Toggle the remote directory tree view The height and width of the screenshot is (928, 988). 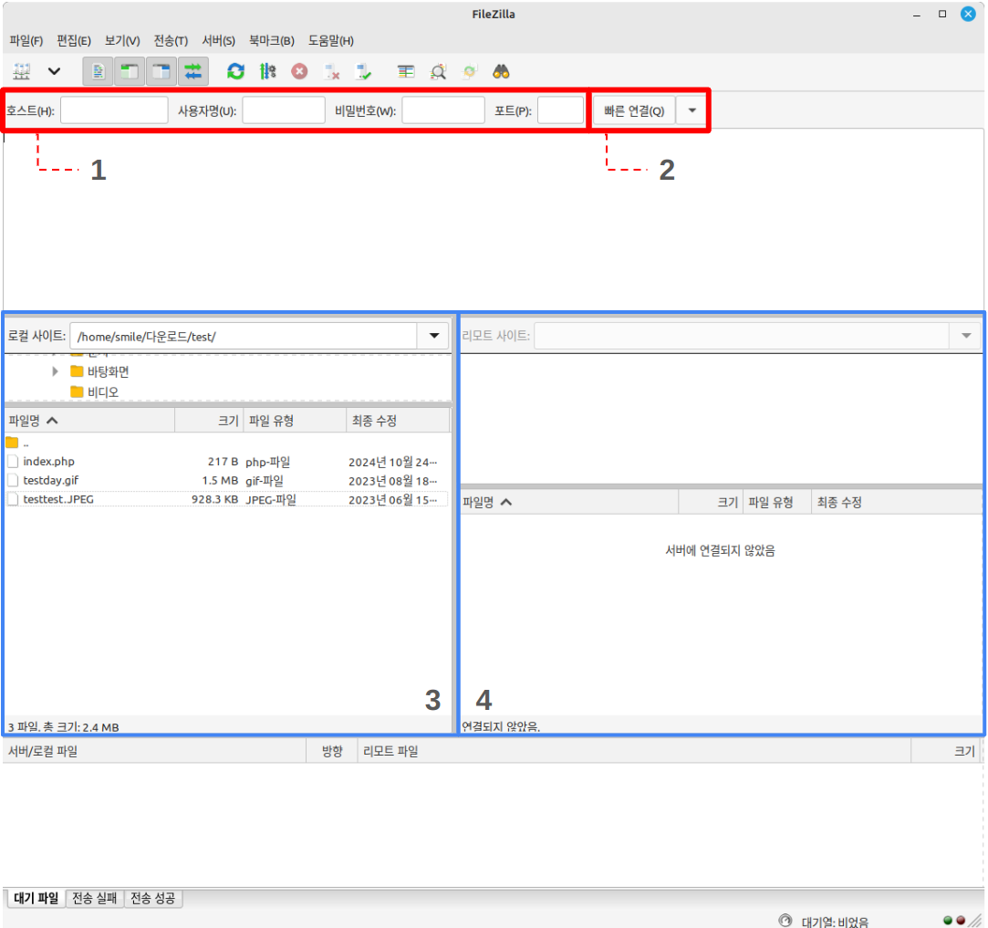161,72
